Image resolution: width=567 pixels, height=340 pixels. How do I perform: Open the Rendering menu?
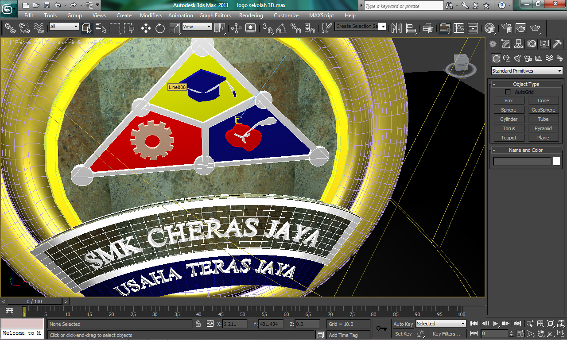pyautogui.click(x=251, y=15)
